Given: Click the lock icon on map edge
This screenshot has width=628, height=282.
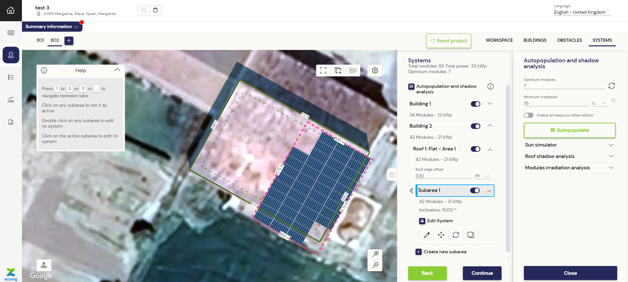Looking at the screenshot, I should tap(392, 175).
